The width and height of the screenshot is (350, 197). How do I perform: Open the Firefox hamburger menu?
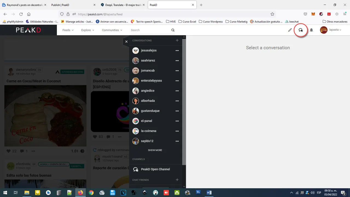pyautogui.click(x=345, y=14)
